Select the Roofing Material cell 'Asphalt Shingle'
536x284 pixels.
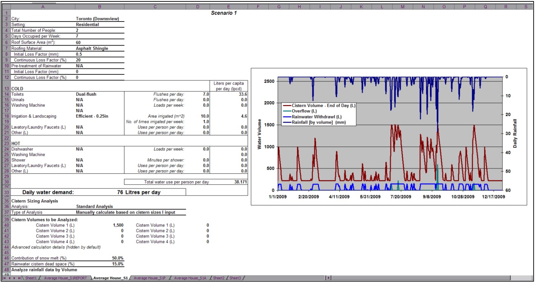(x=92, y=49)
